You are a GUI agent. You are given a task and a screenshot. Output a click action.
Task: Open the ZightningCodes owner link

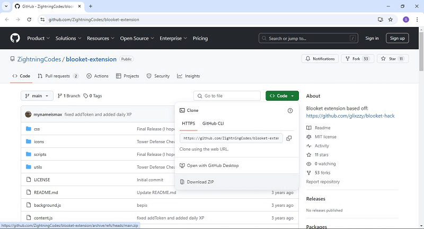[x=39, y=59]
